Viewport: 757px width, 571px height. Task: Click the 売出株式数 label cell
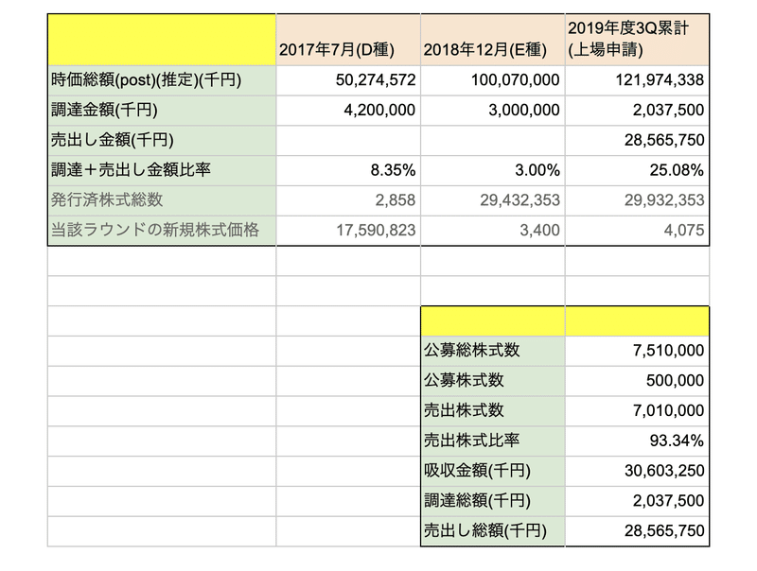(492, 411)
